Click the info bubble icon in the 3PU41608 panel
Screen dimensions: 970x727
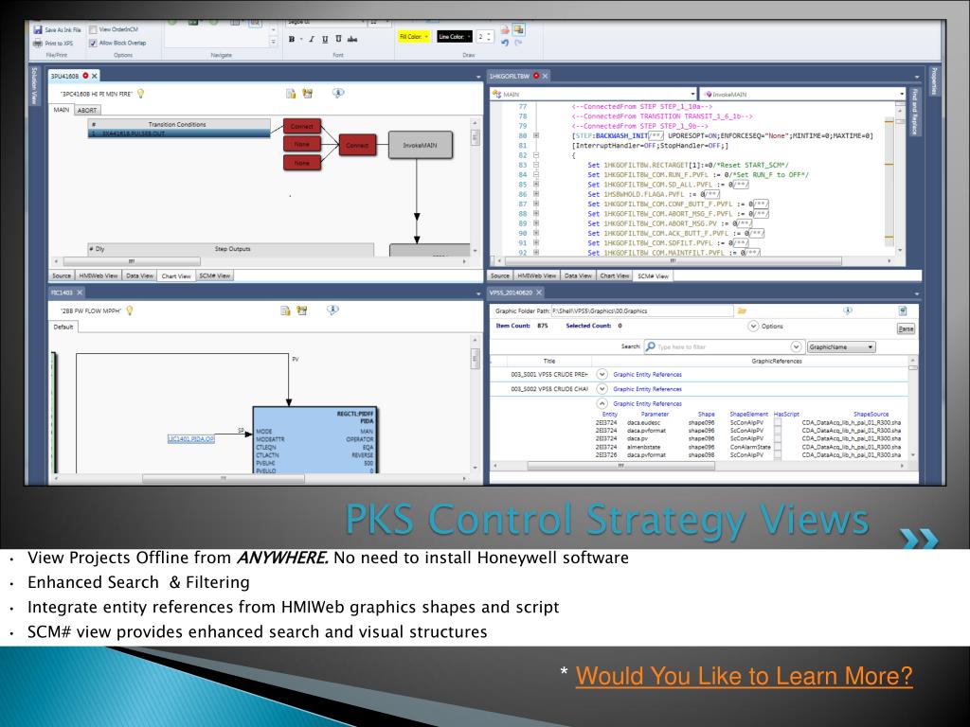pos(338,94)
